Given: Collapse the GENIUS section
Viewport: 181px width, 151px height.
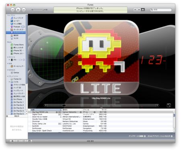Looking at the screenshot, I should 8,70.
